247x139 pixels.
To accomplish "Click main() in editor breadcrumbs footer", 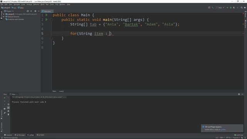I will click(x=61, y=91).
